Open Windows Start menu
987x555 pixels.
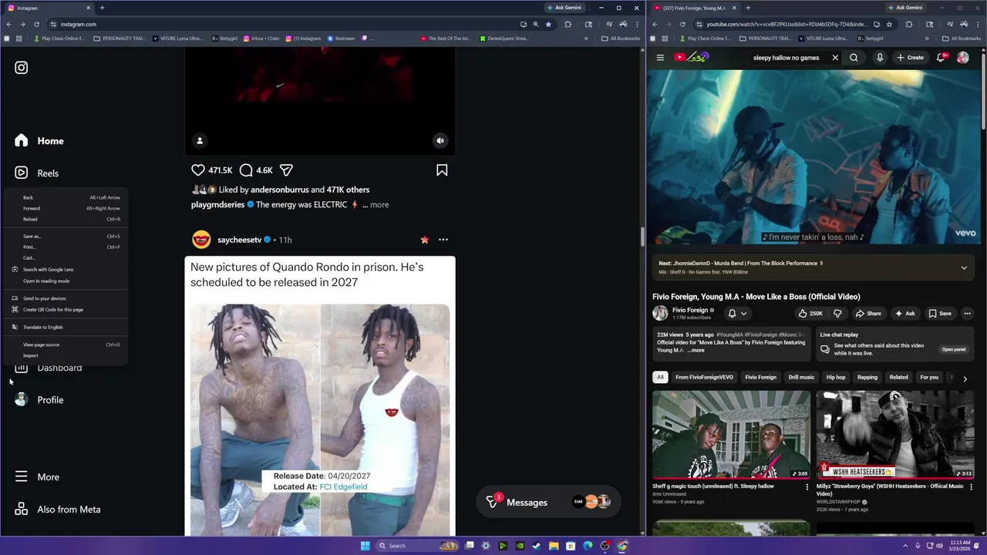[x=365, y=546]
